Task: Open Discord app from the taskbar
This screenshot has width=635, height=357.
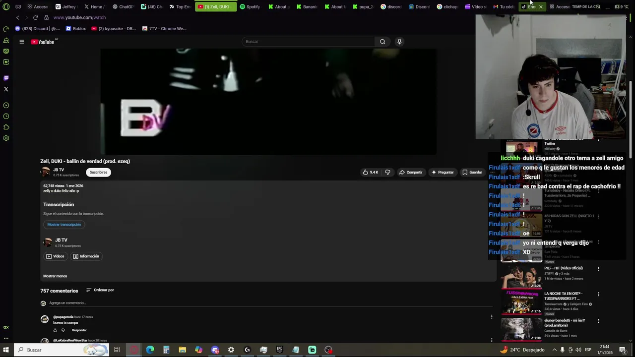Action: click(x=215, y=350)
